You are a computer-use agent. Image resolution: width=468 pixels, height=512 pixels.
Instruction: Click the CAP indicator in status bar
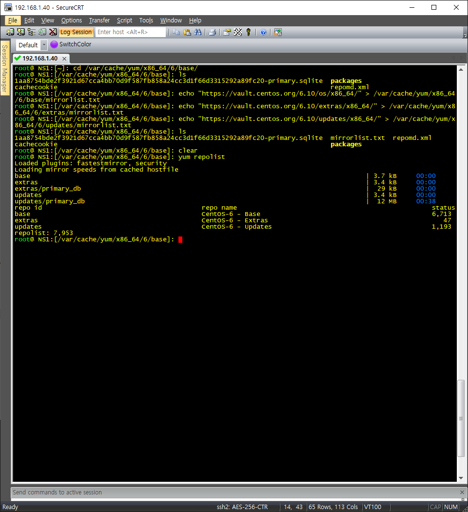click(x=435, y=507)
